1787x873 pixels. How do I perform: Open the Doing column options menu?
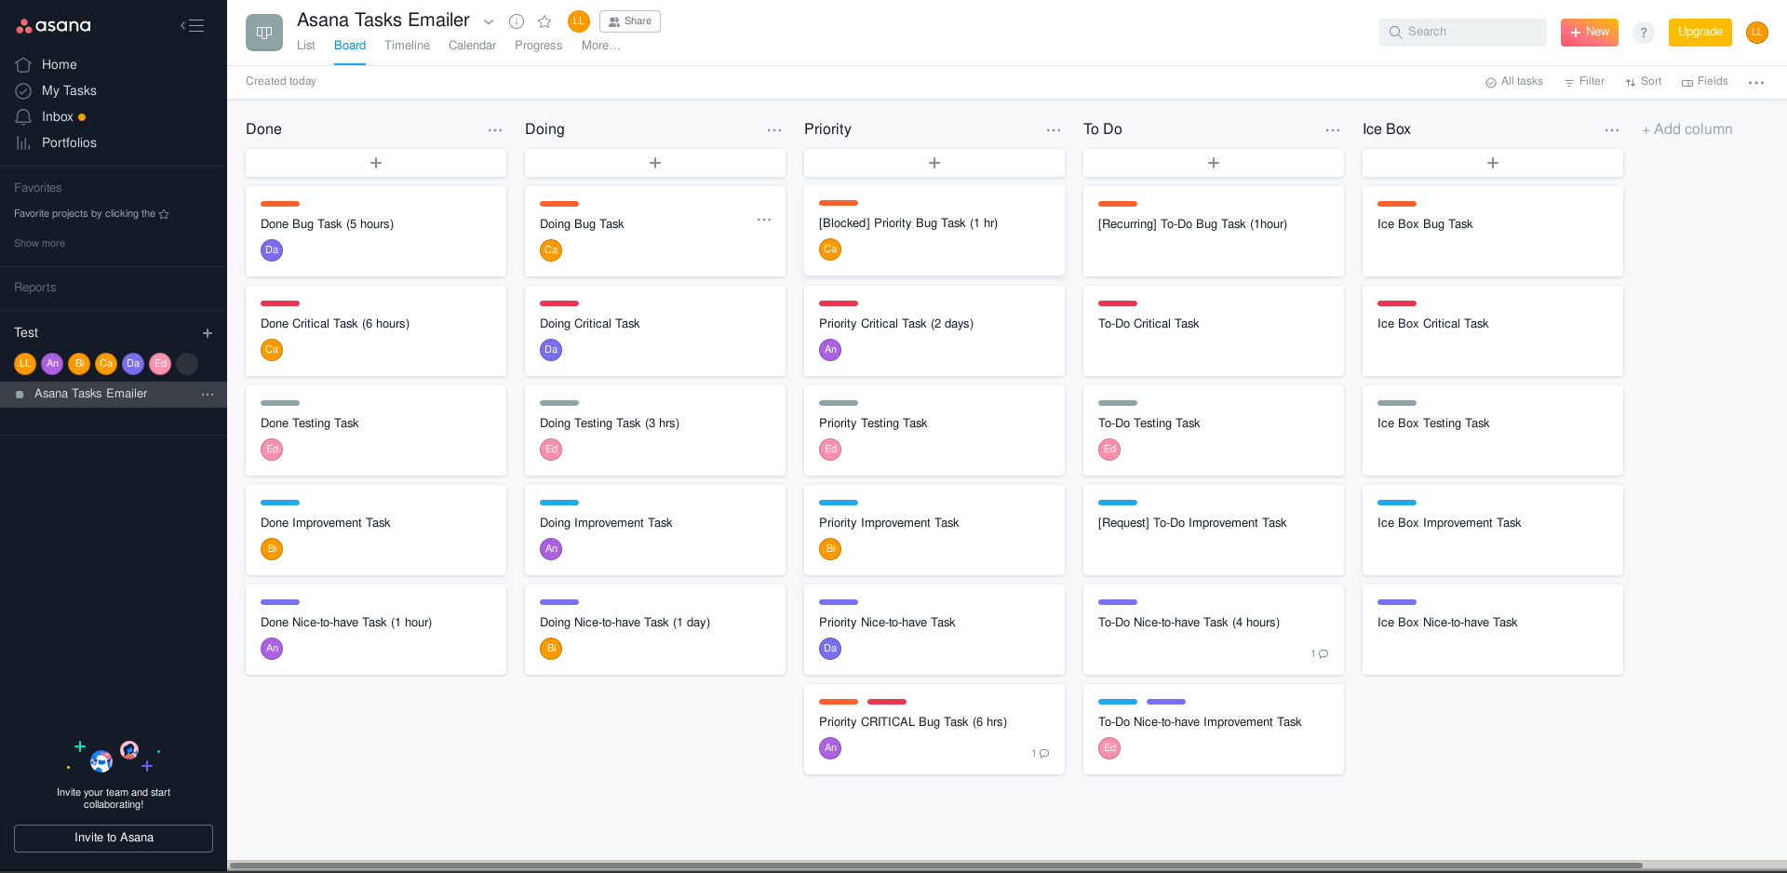point(774,130)
